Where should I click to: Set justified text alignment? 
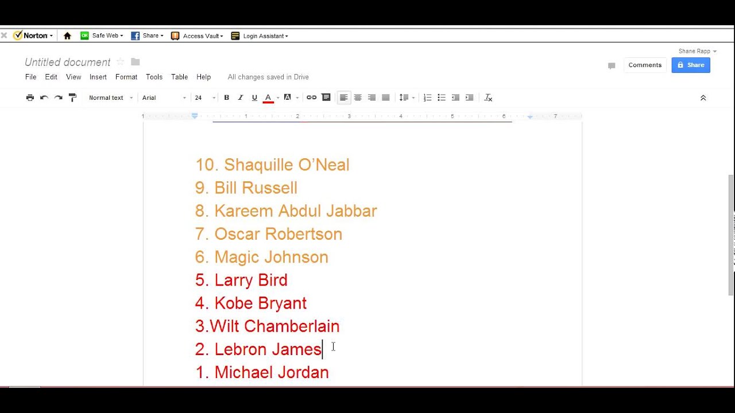386,98
